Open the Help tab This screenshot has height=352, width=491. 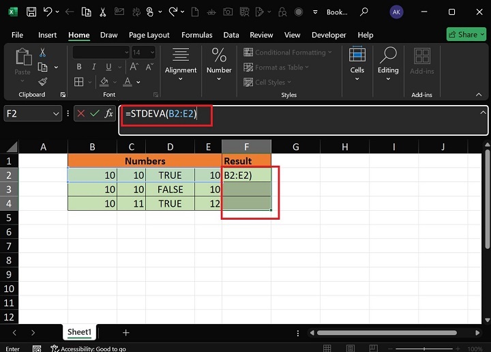click(366, 35)
